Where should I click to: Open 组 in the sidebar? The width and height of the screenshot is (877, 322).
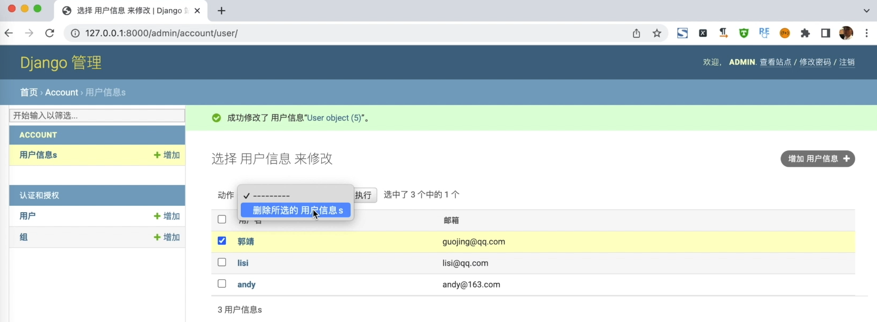click(x=23, y=237)
